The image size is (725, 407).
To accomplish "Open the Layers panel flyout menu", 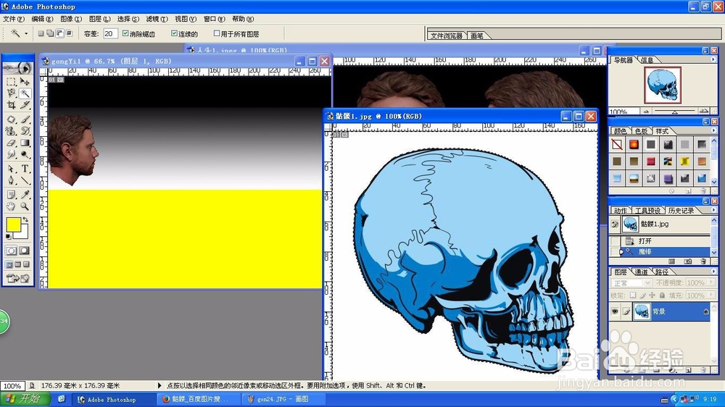I will (713, 272).
